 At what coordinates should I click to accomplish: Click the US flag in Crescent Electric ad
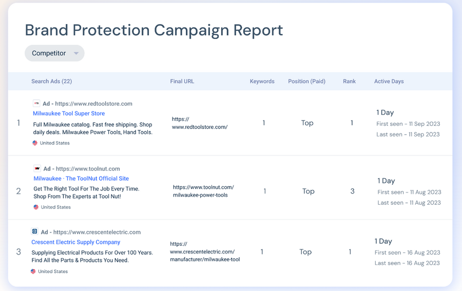tap(33, 271)
